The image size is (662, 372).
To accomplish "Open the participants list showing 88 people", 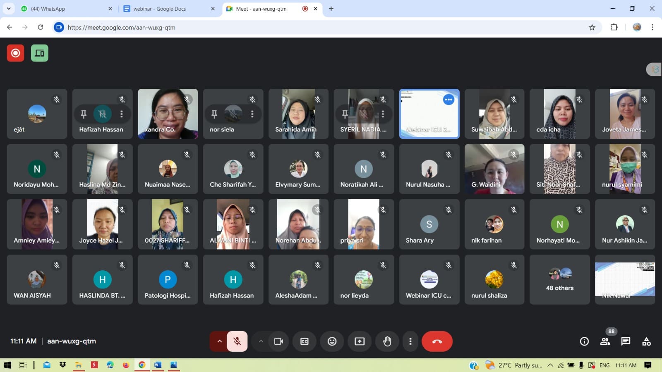I will point(604,341).
